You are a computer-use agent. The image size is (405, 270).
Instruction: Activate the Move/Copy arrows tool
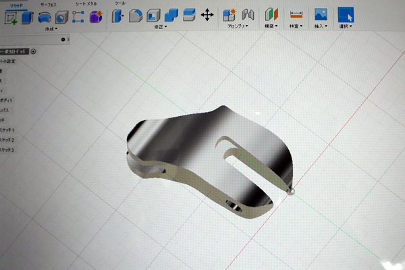pyautogui.click(x=207, y=15)
